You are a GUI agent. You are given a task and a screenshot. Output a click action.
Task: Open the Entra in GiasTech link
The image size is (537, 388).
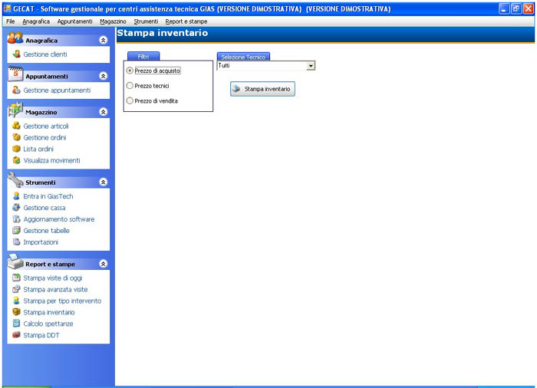coord(48,196)
